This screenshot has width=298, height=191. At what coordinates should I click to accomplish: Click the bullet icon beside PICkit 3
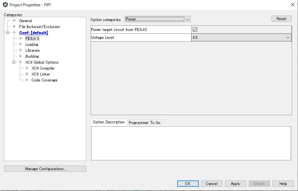click(x=20, y=38)
